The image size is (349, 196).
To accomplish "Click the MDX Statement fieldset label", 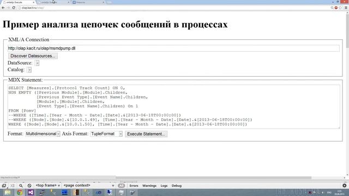I will 26,80.
